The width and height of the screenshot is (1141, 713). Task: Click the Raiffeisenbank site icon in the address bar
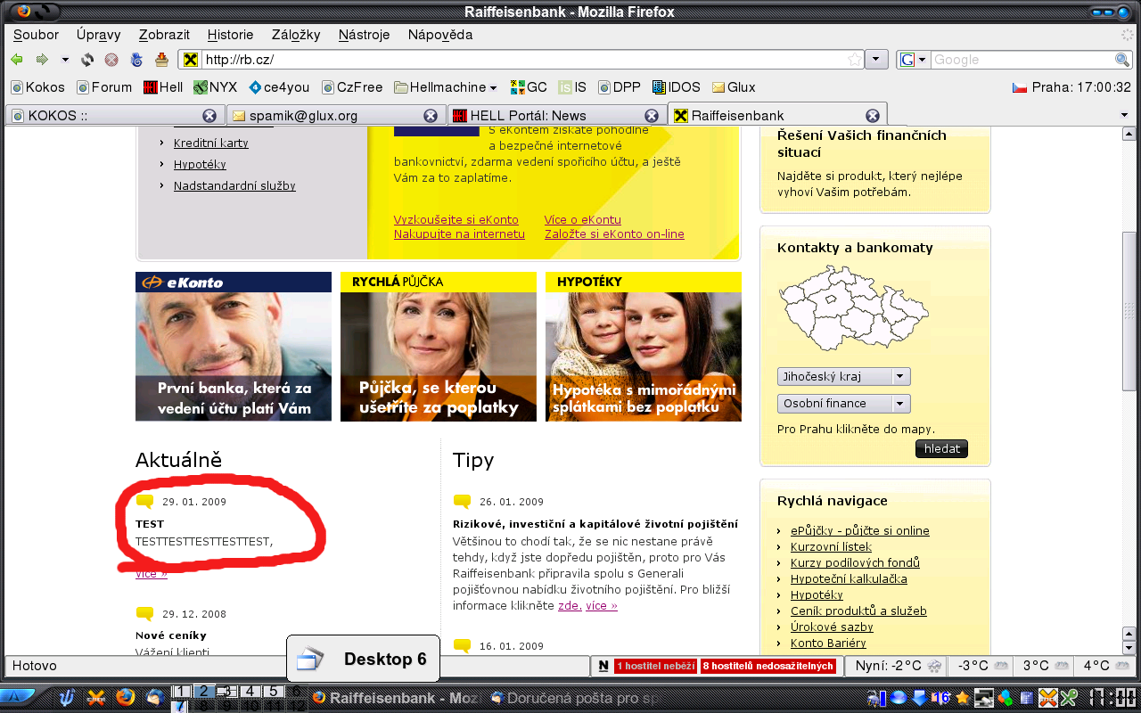(190, 60)
